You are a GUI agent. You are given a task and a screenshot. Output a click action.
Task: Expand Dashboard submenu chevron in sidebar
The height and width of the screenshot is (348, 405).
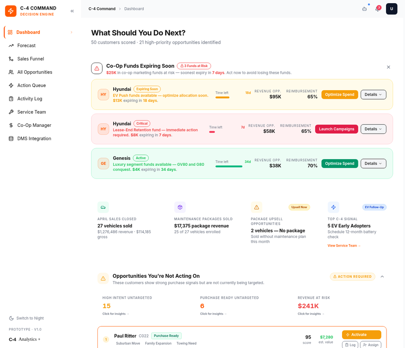pos(72,32)
